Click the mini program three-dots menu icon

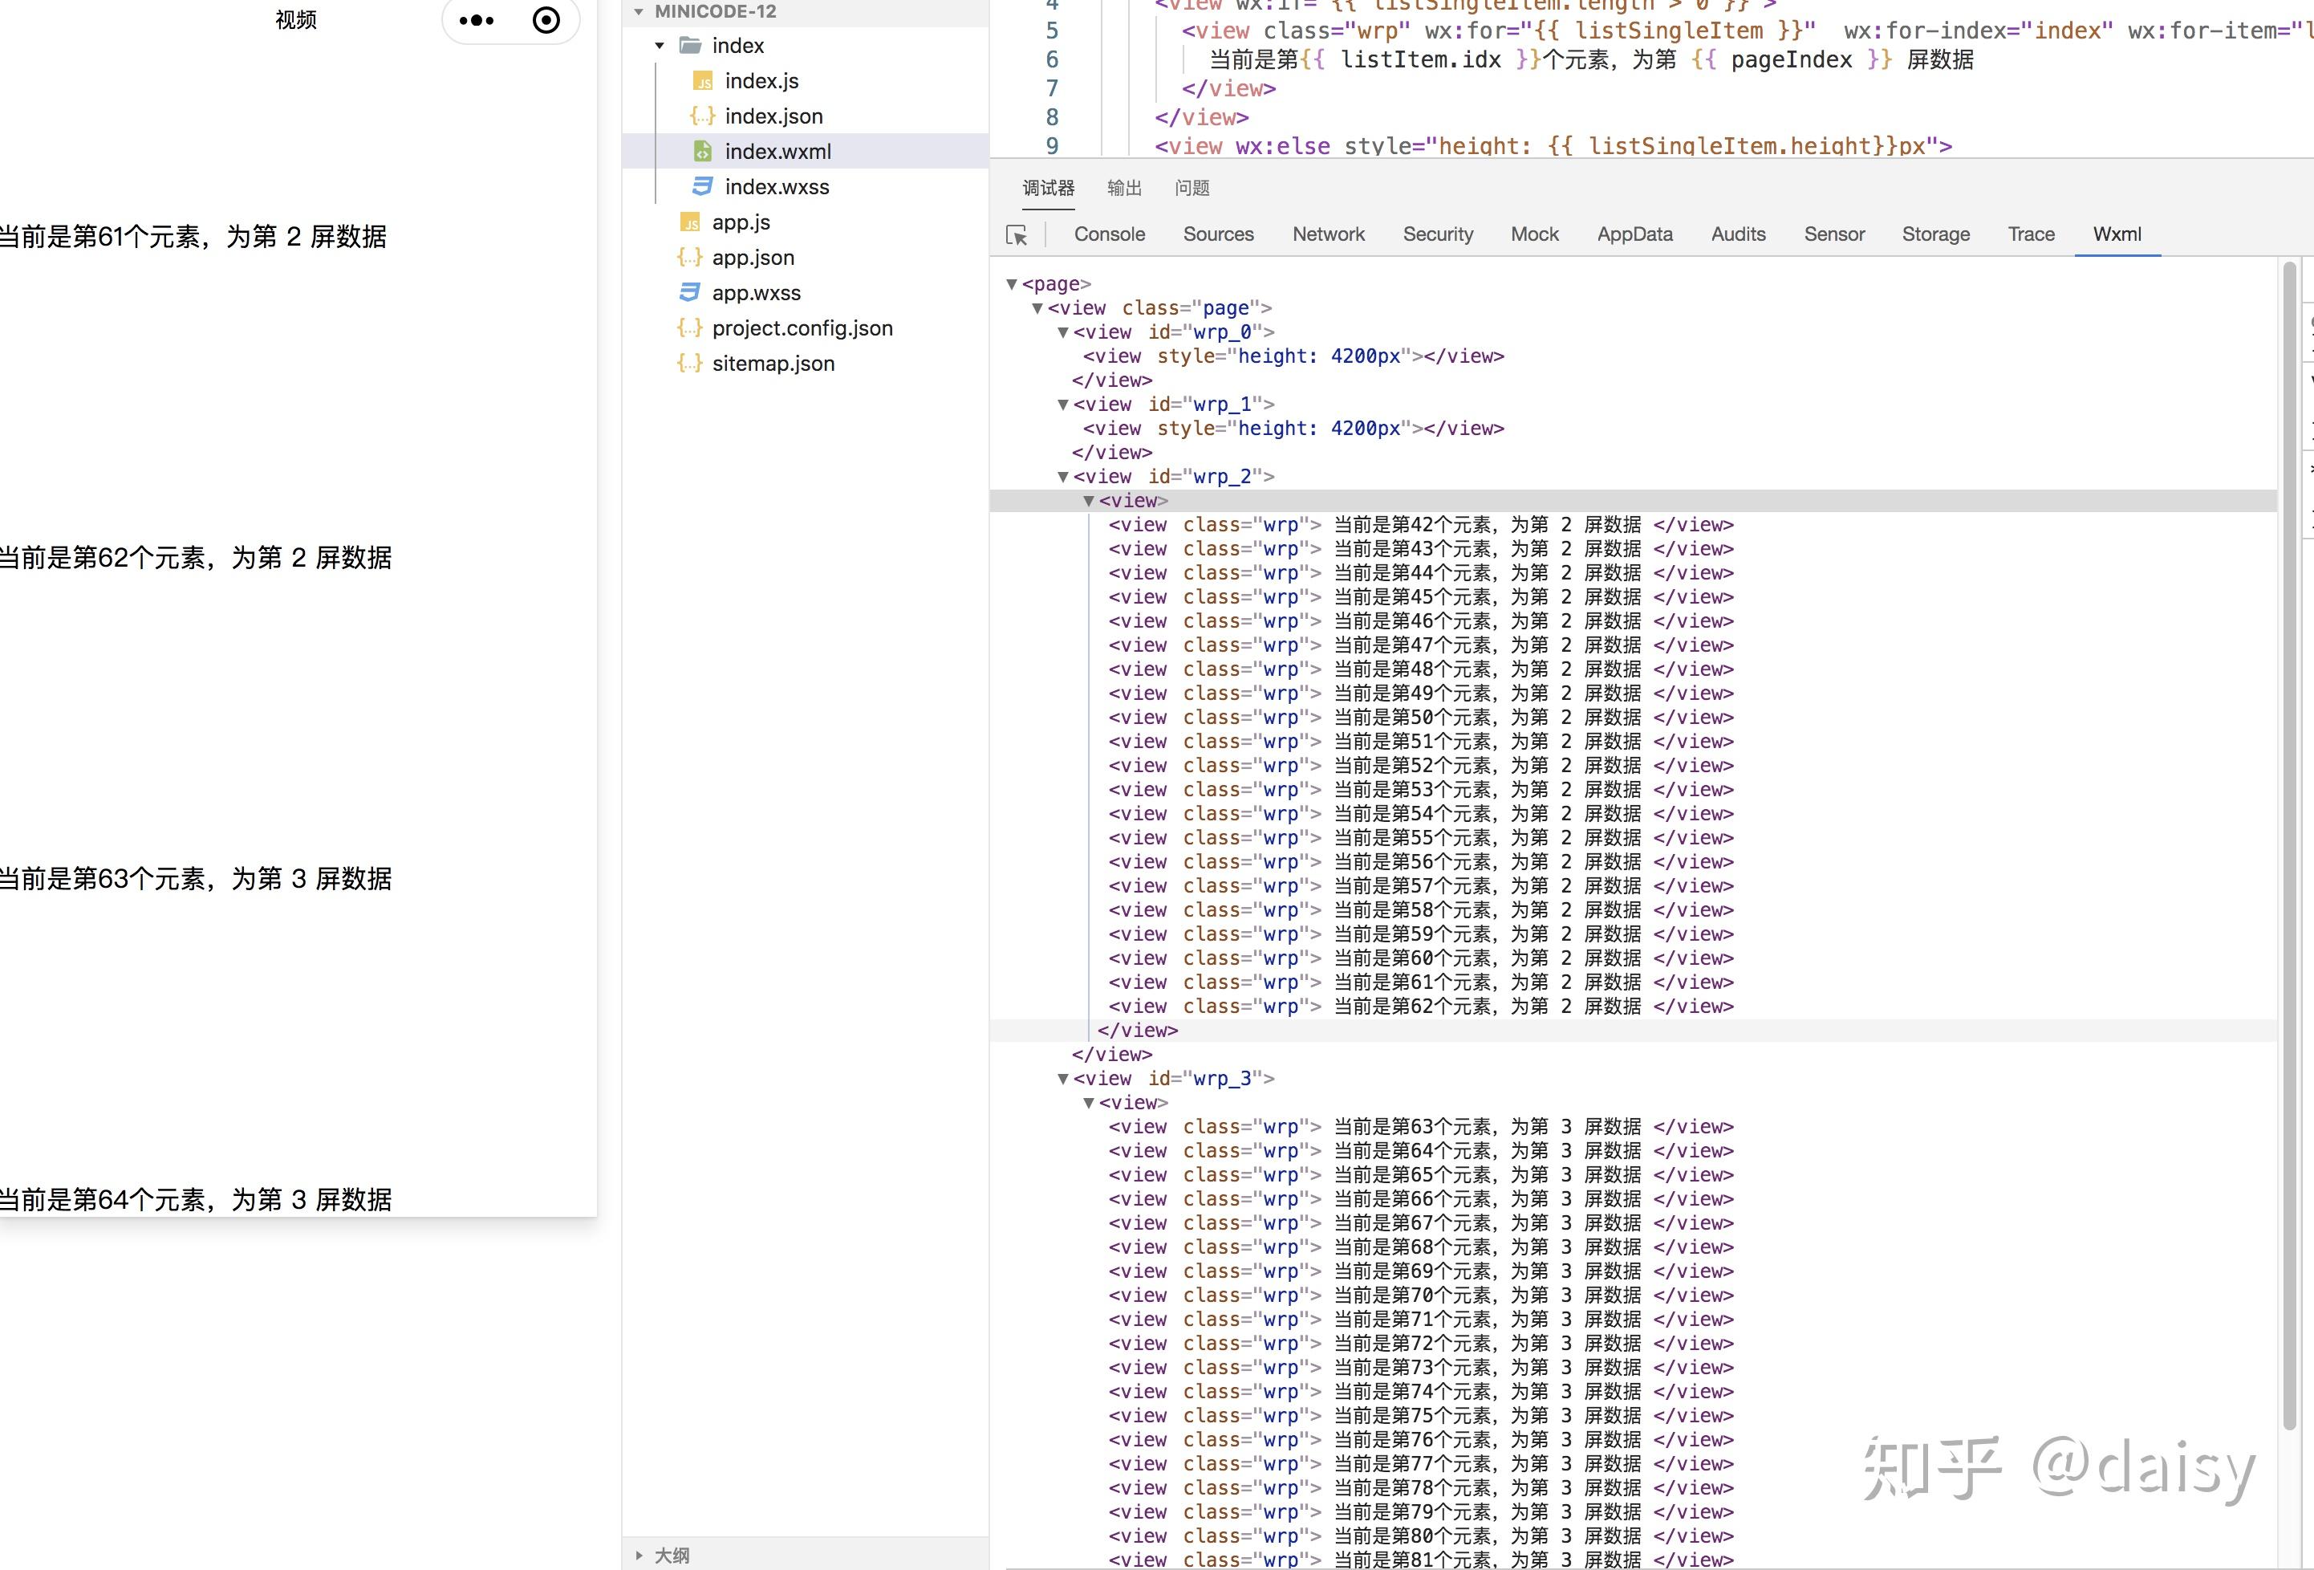click(477, 20)
